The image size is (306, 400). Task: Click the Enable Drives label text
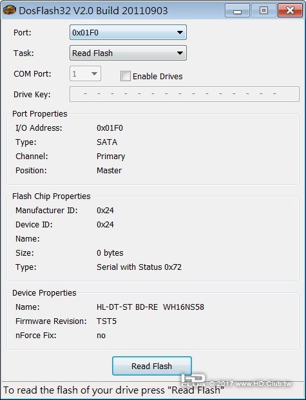pyautogui.click(x=157, y=76)
